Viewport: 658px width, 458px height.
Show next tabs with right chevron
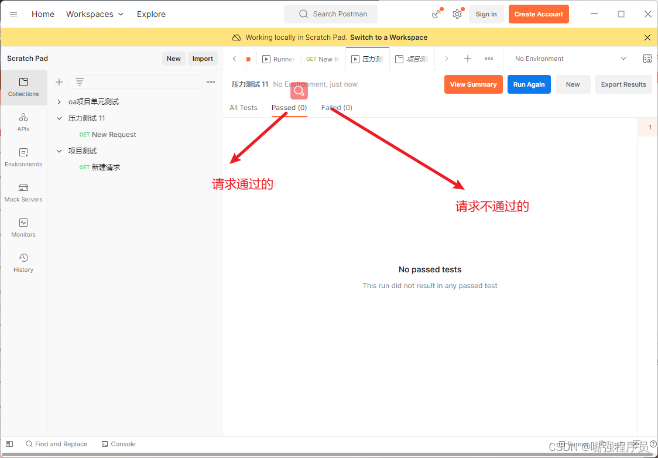pyautogui.click(x=447, y=59)
